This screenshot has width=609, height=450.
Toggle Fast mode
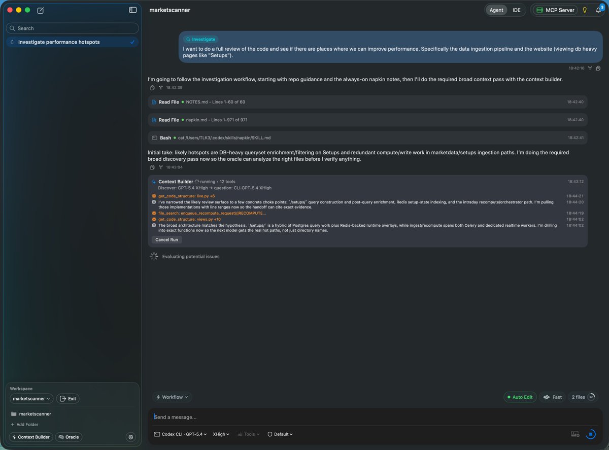[553, 397]
